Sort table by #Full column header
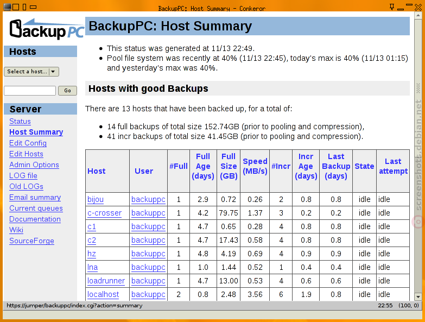The image size is (425, 322). coord(179,166)
